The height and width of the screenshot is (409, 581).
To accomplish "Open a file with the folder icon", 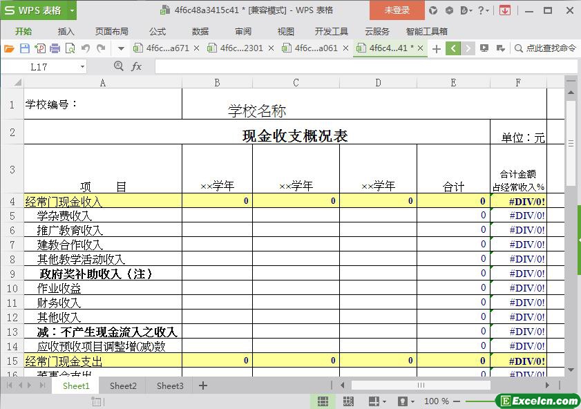I will (x=9, y=48).
